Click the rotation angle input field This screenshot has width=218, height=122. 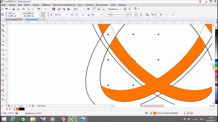coord(62,15)
